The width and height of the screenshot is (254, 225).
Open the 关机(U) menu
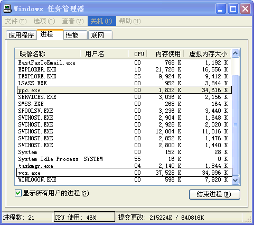coord(101,21)
